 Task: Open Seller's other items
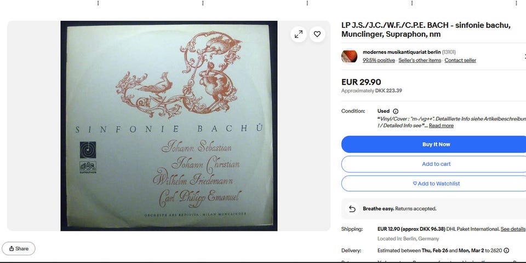point(420,61)
